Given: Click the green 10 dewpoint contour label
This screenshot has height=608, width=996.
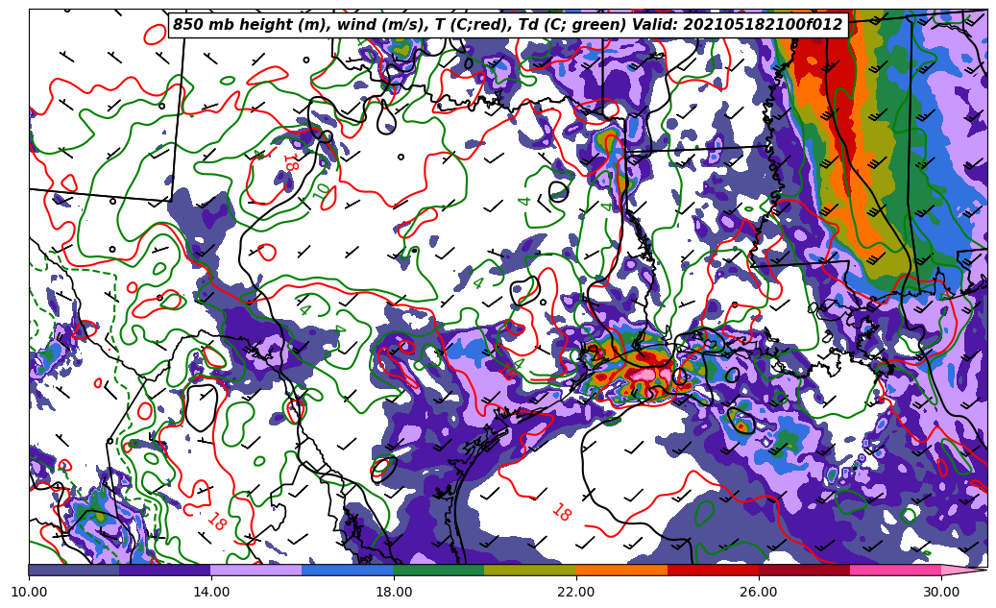Looking at the screenshot, I should tap(324, 192).
